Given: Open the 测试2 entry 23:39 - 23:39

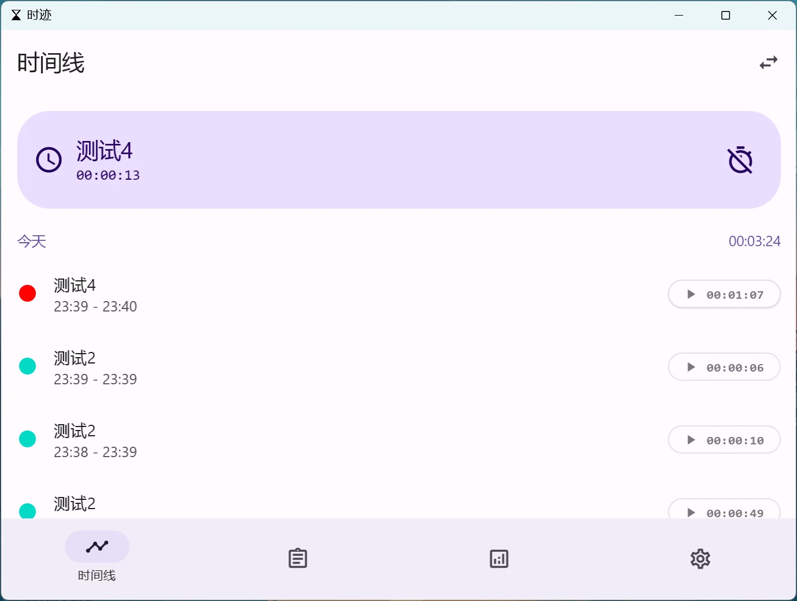Looking at the screenshot, I should tap(398, 368).
